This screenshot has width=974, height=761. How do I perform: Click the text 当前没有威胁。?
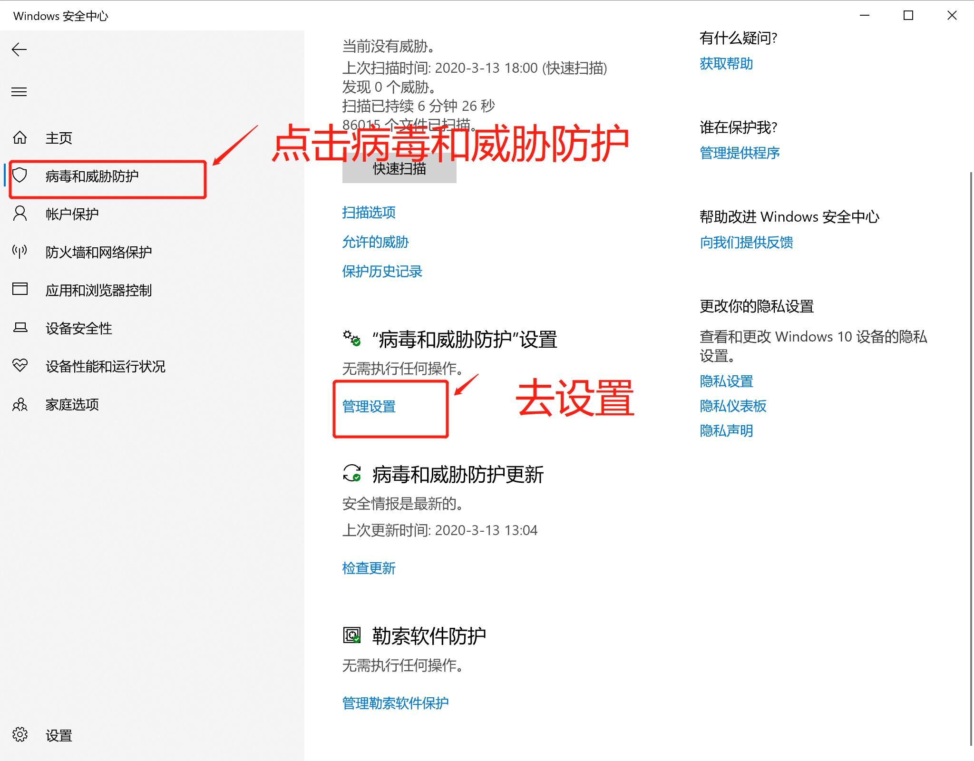click(389, 47)
